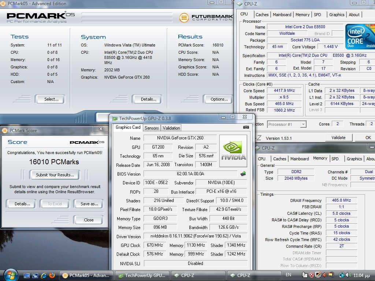Open Graphics tab in upper CPU-Z

click(337, 15)
